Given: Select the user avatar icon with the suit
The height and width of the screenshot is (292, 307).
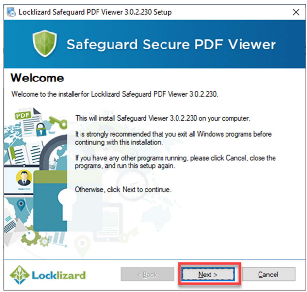Looking at the screenshot, I should point(24,178).
